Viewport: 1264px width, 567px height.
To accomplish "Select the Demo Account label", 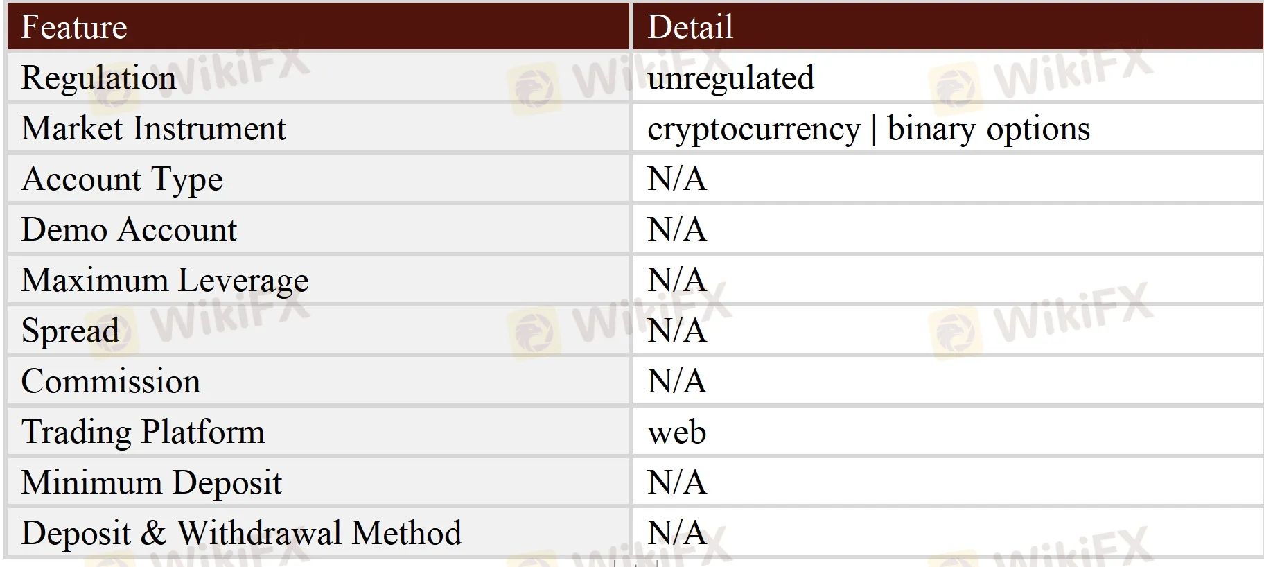I will point(129,229).
